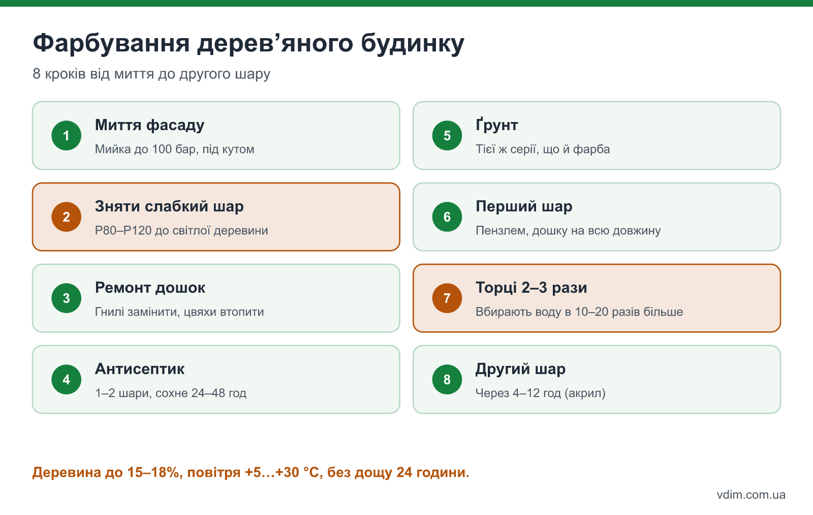813x515 pixels.
Task: Click the title "Фарбування дерев’яного будинку"
Action: point(248,43)
